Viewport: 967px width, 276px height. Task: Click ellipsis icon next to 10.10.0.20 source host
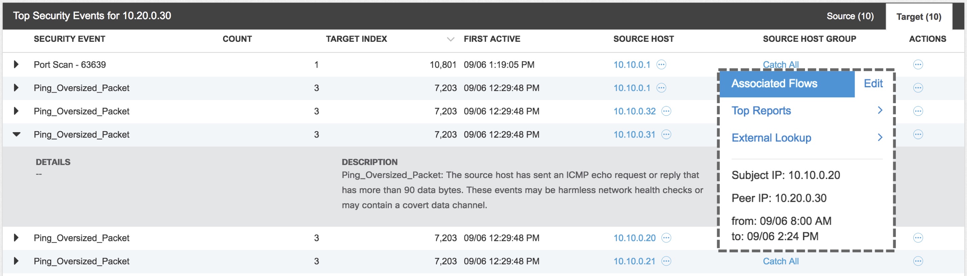coord(666,238)
